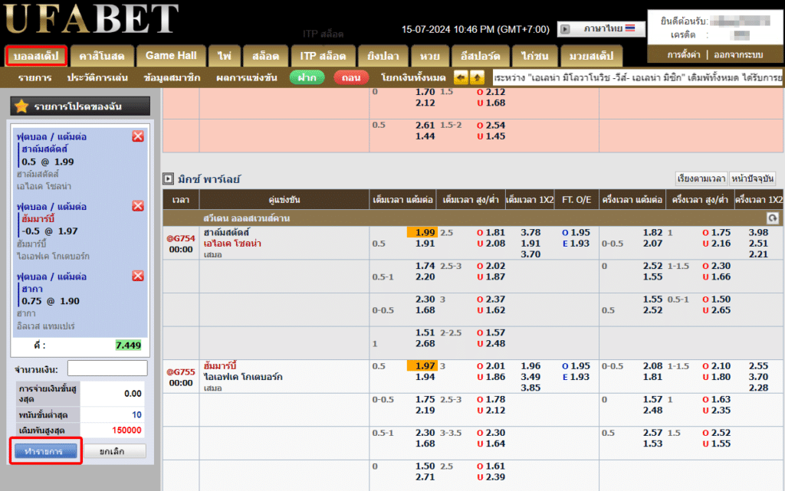Open the ITP สล็อต tab
The image size is (785, 491).
click(323, 55)
